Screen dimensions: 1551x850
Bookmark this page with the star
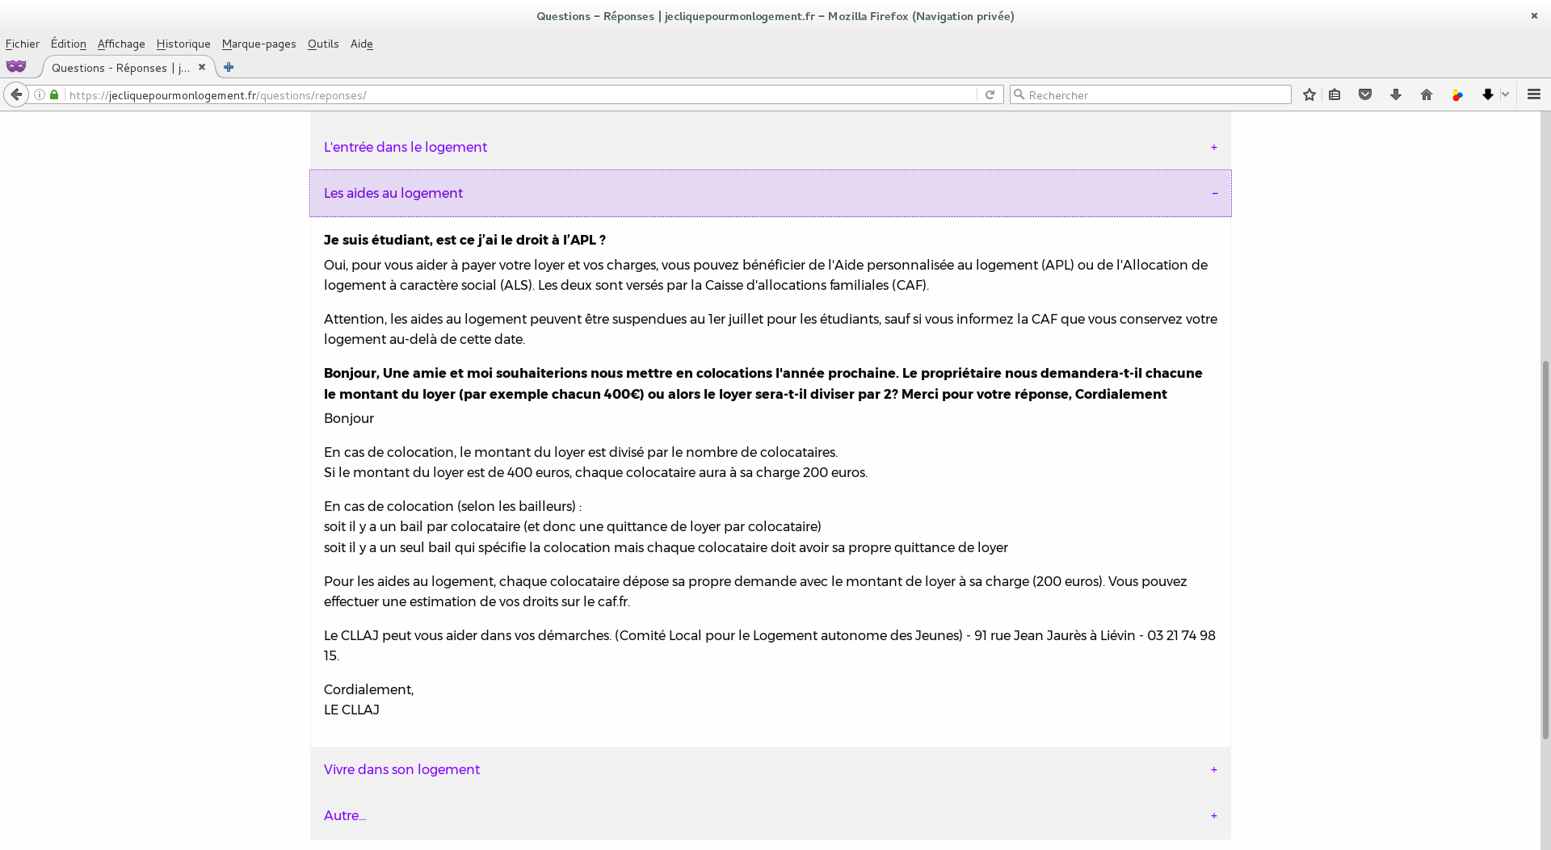click(x=1309, y=94)
